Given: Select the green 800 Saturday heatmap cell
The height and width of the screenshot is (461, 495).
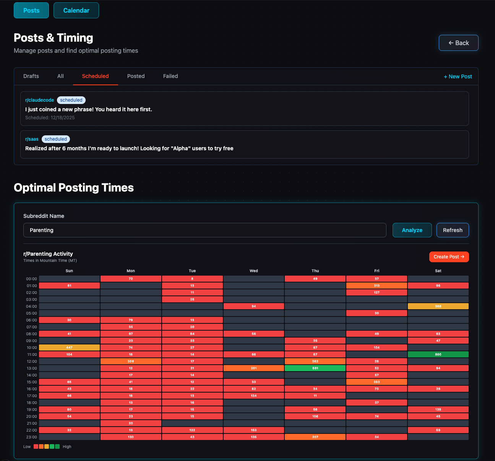Looking at the screenshot, I should [x=438, y=354].
